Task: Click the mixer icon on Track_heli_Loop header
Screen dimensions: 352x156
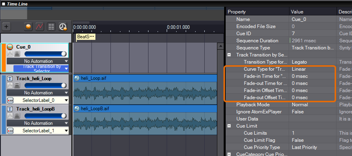Action: (x=17, y=85)
